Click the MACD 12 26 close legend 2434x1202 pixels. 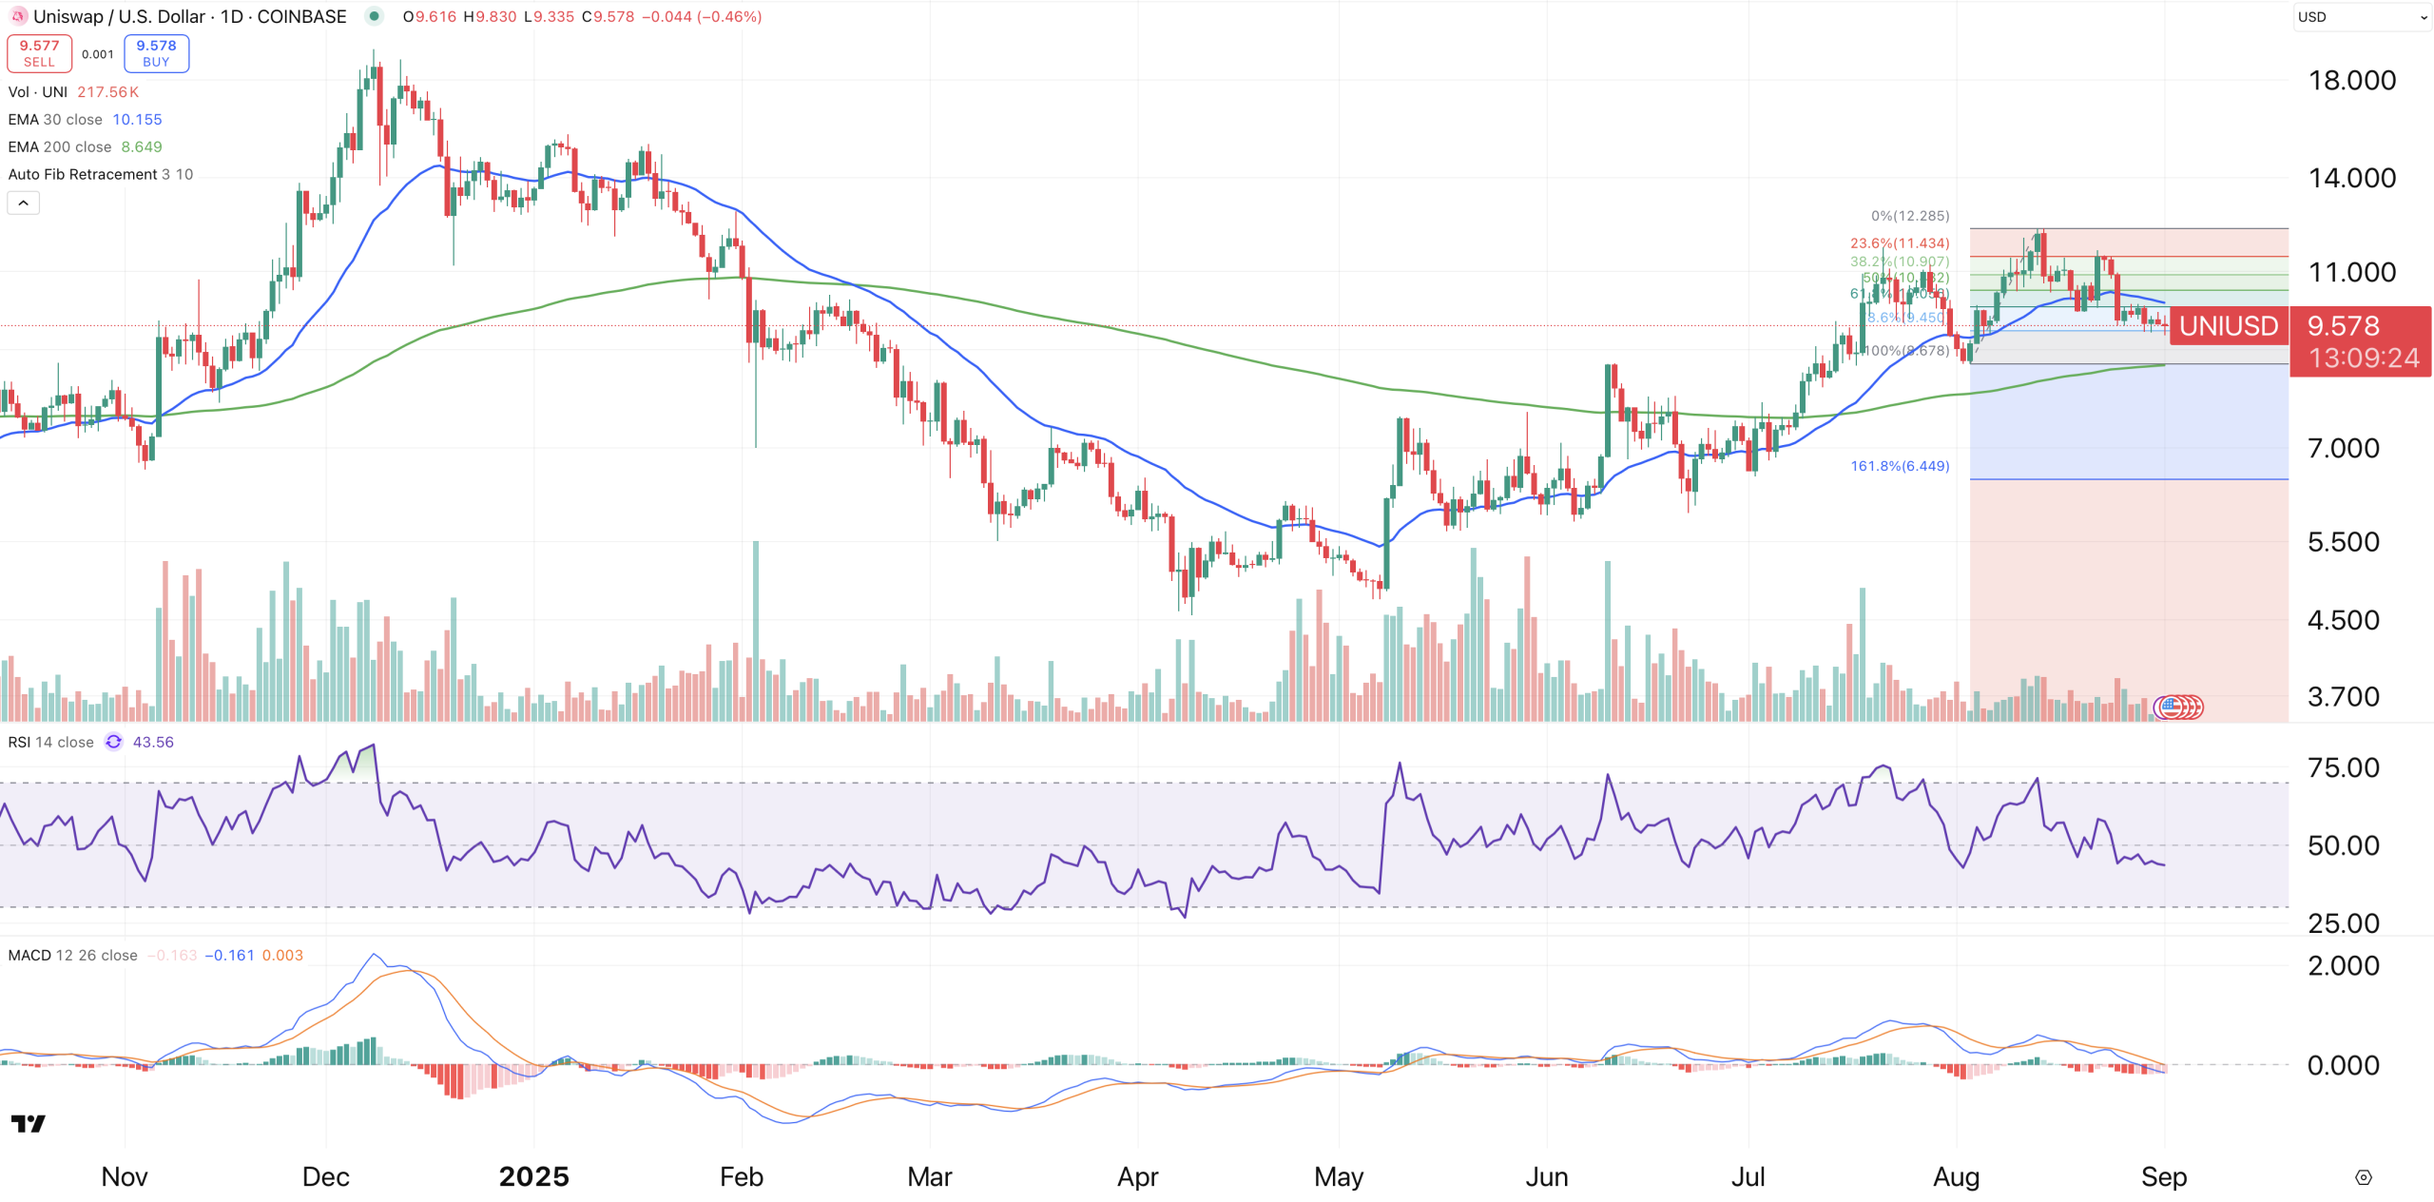72,955
